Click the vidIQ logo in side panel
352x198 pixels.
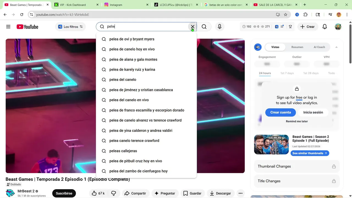pos(258,47)
